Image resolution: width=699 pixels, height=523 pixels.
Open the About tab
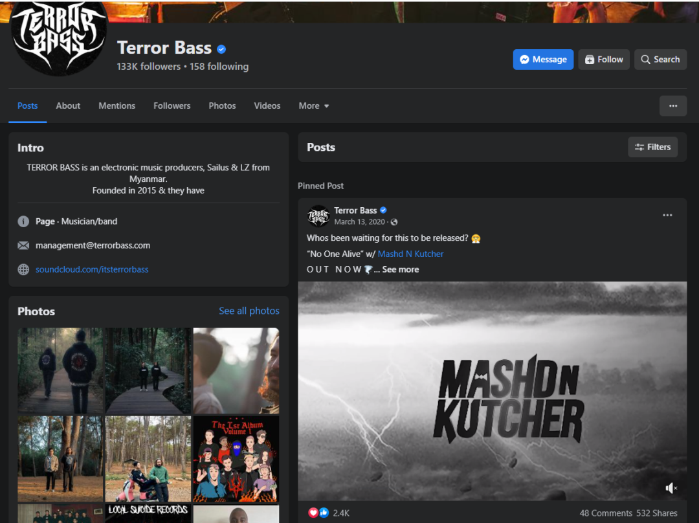68,106
